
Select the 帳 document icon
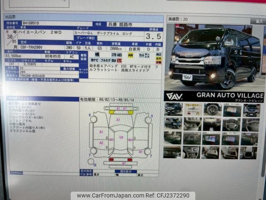click(97, 55)
